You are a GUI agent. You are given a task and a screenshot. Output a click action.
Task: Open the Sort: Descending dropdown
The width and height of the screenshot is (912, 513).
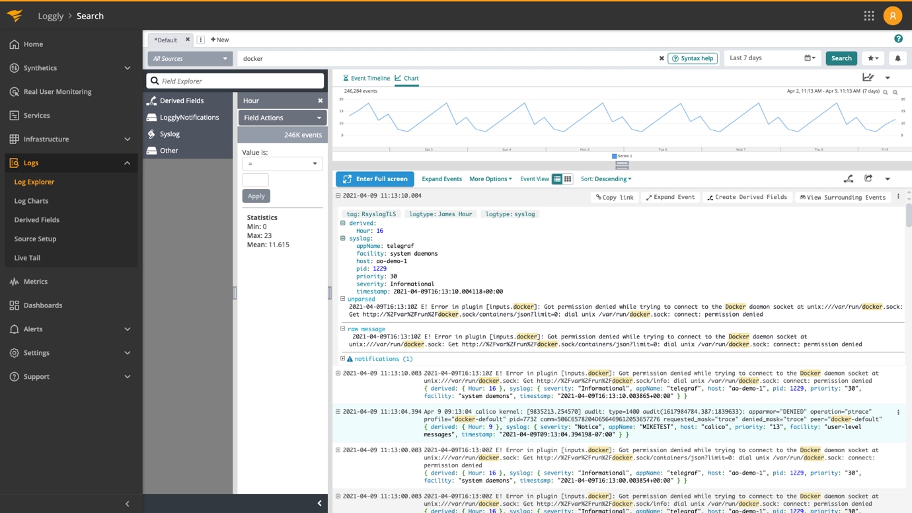coord(605,178)
